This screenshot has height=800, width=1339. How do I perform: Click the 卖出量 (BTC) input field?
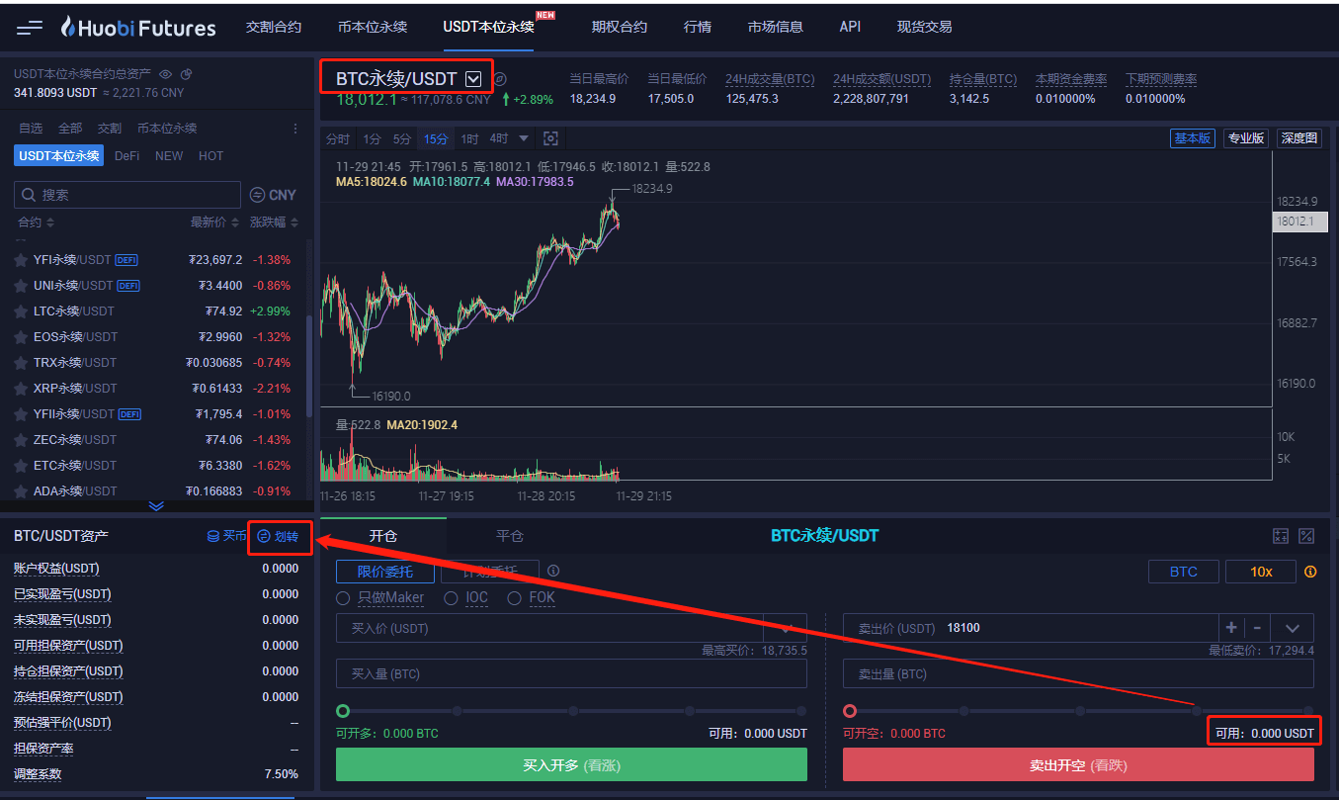(x=1078, y=674)
